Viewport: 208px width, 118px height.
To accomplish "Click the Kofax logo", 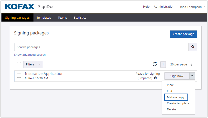I will [20, 7].
